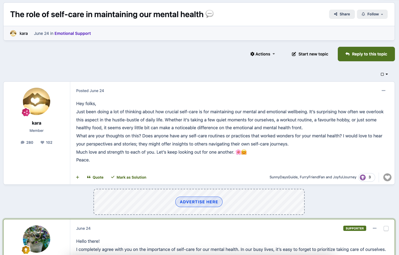Viewport: 399px width, 255px height.
Task: Open kara's large heart-hands profile avatar
Action: [37, 101]
